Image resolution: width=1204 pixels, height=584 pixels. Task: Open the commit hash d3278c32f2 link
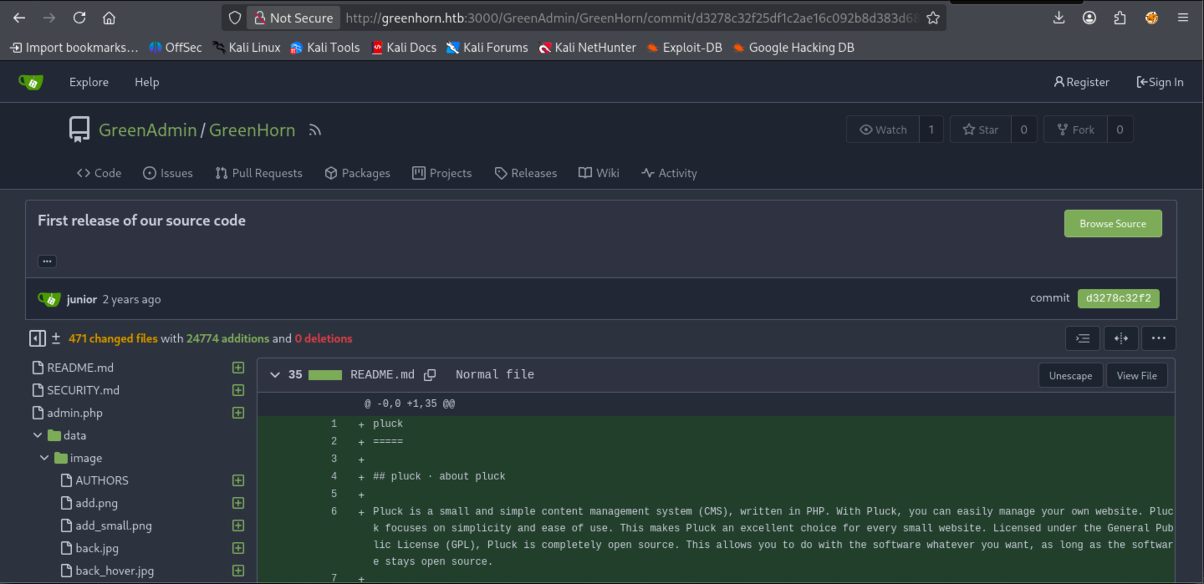tap(1118, 298)
